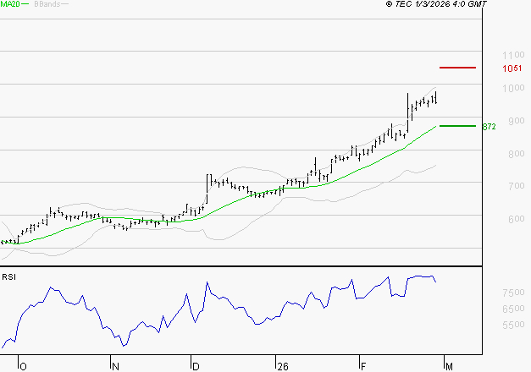Click the 1100 price axis label
This screenshot has width=531, height=372.
click(x=513, y=55)
